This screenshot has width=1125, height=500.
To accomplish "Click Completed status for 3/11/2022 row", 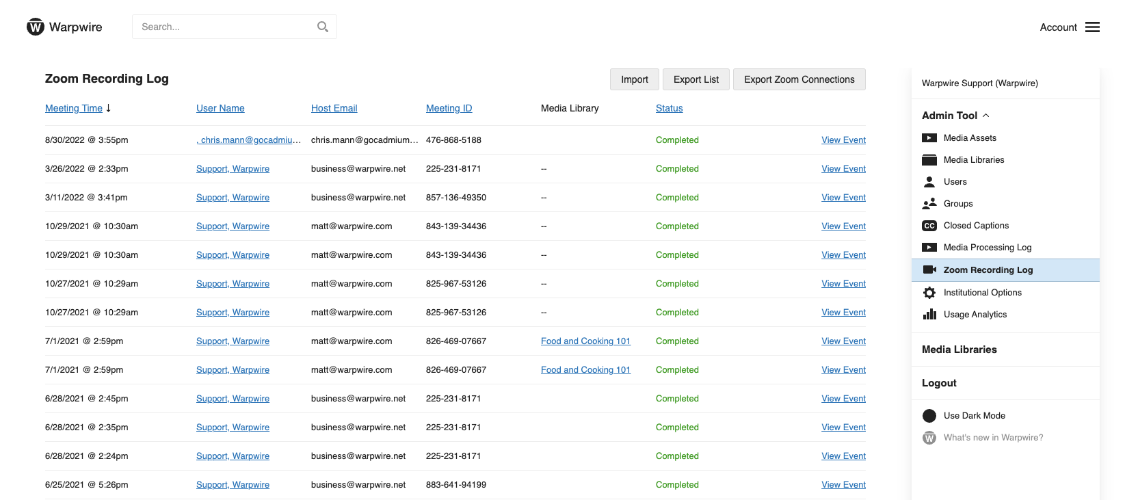I will (x=677, y=197).
